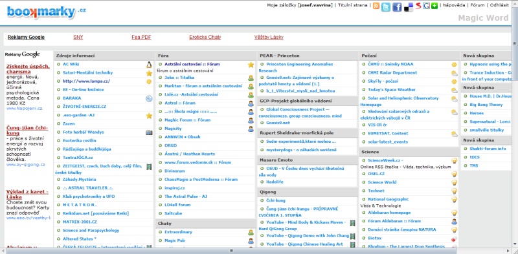
Task: Click Odhlásit to log out
Action: click(499, 5)
